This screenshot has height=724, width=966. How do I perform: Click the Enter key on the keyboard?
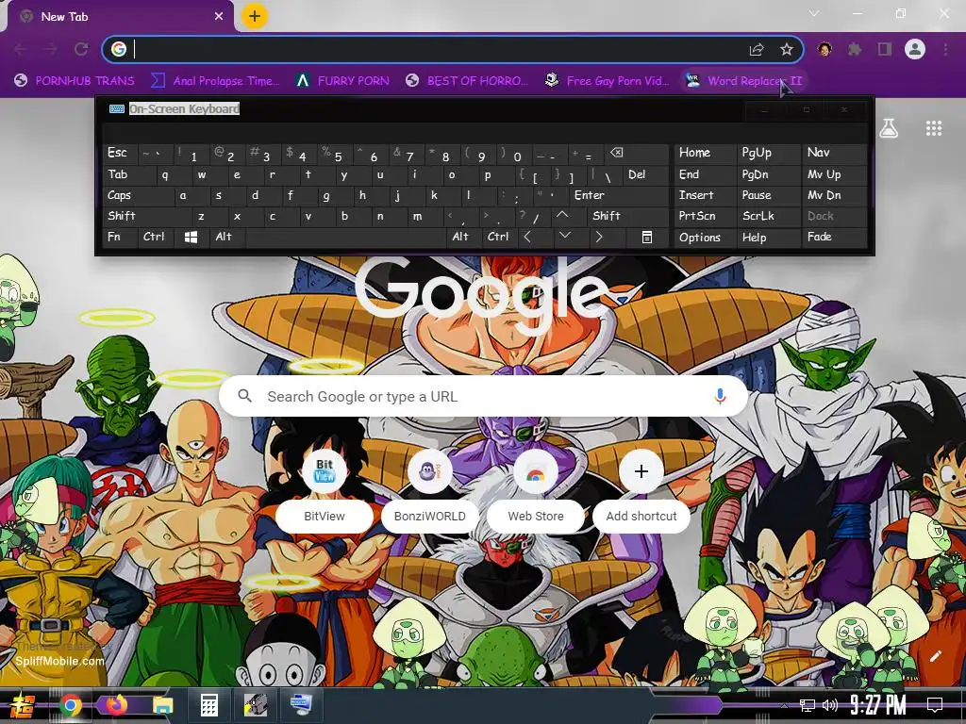point(619,195)
